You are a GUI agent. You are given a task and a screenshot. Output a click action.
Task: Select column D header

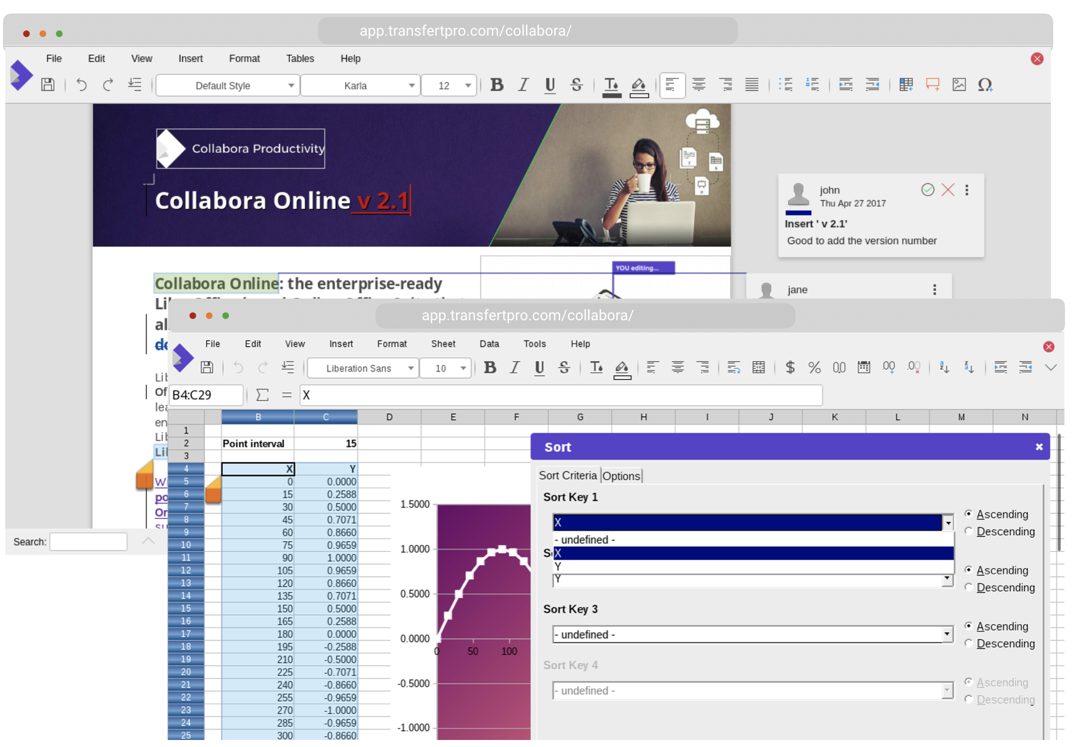[390, 417]
